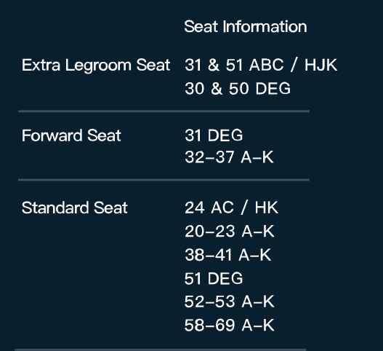The height and width of the screenshot is (351, 383).
Task: Click the divider below Standard Seat section
Action: pyautogui.click(x=160, y=350)
